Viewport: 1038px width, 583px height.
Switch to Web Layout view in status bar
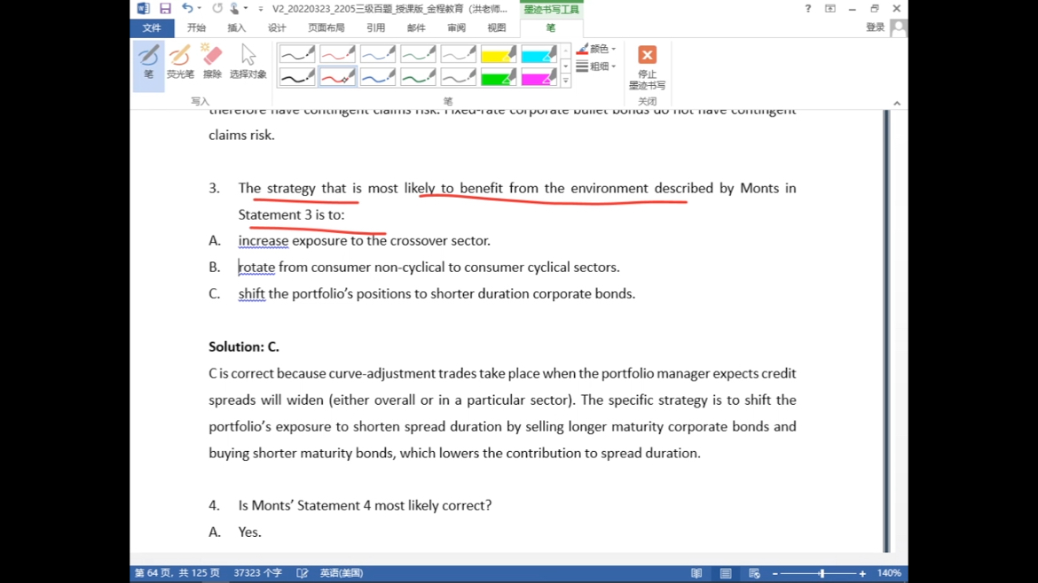(754, 573)
